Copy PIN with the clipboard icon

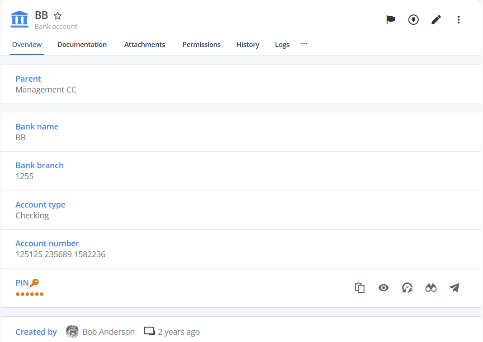point(360,288)
